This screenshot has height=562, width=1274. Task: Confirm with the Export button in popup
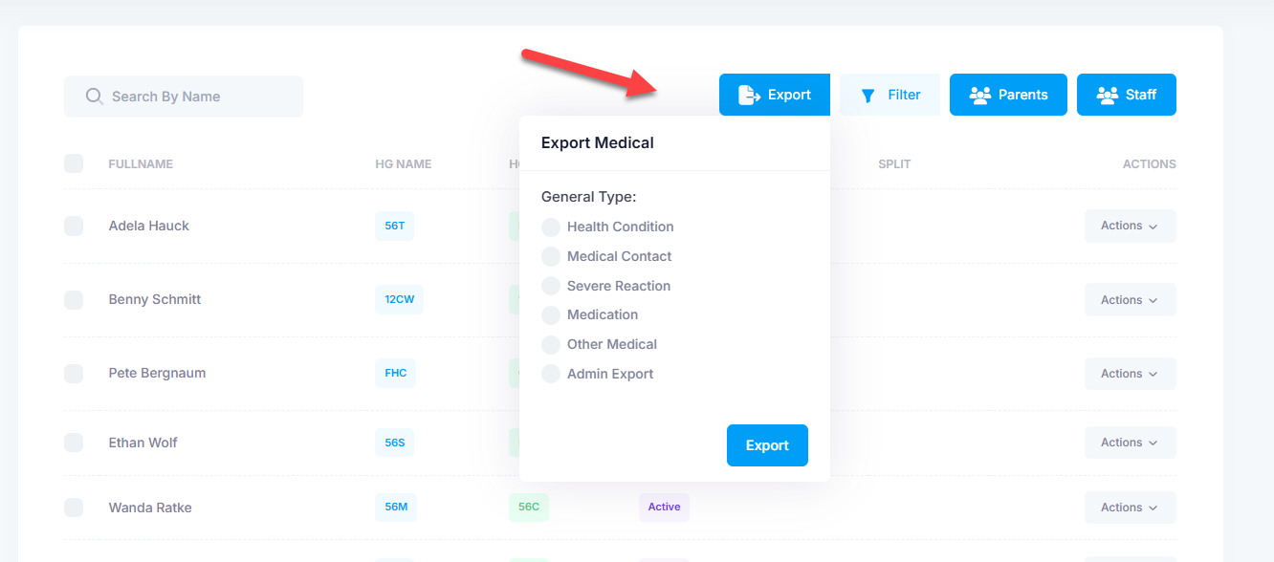tap(767, 445)
